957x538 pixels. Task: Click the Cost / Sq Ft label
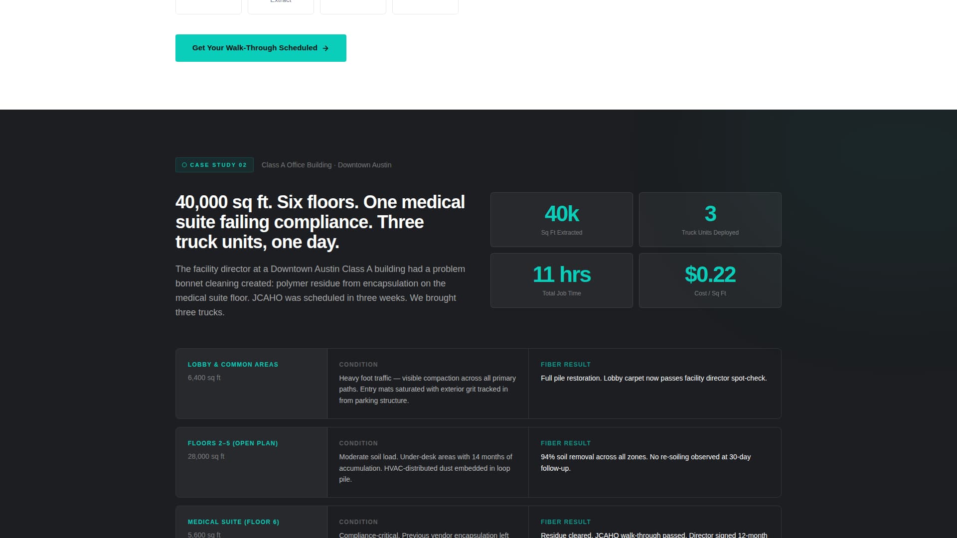710,293
